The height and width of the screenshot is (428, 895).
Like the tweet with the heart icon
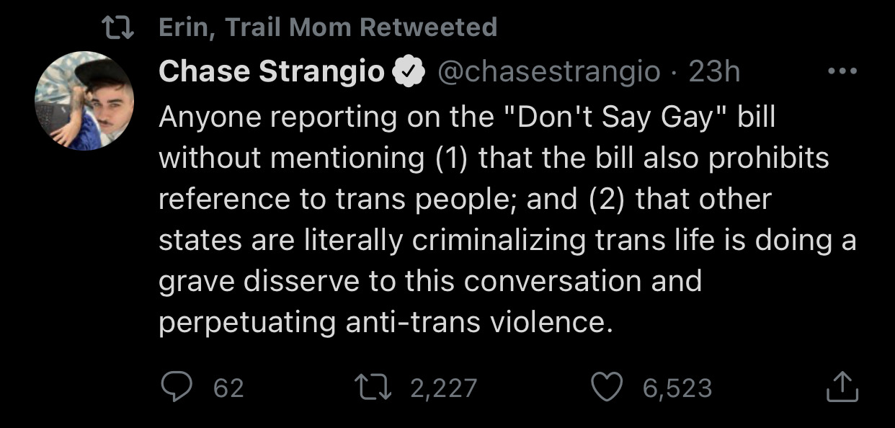tap(607, 388)
